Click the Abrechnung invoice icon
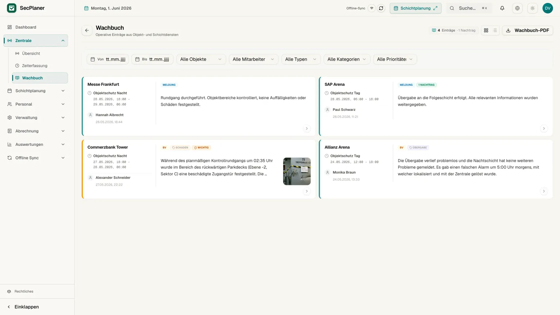 point(9,131)
